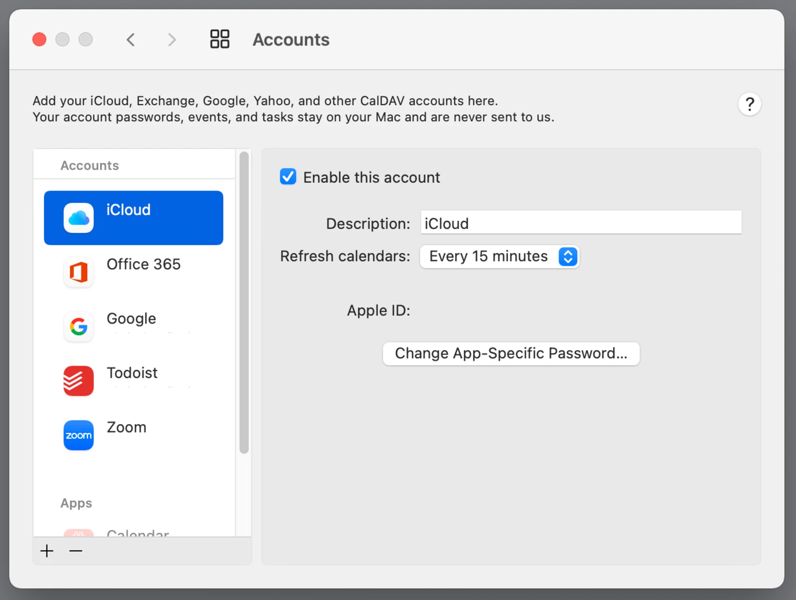Select the Todoist account icon
This screenshot has height=600, width=796.
78,381
